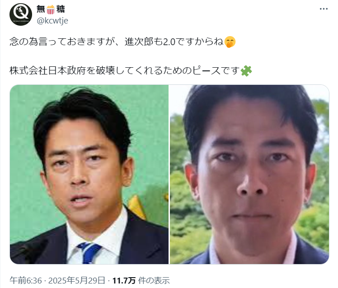
Task: Click the green puzzle piece emoji
Action: [x=246, y=71]
